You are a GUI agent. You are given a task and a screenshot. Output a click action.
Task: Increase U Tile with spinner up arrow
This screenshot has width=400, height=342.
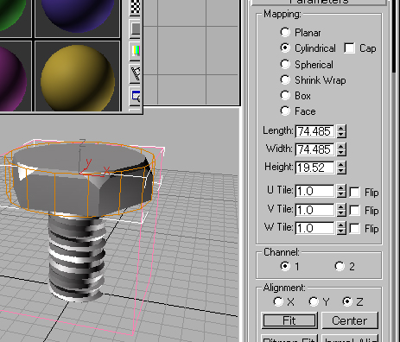tap(341, 187)
